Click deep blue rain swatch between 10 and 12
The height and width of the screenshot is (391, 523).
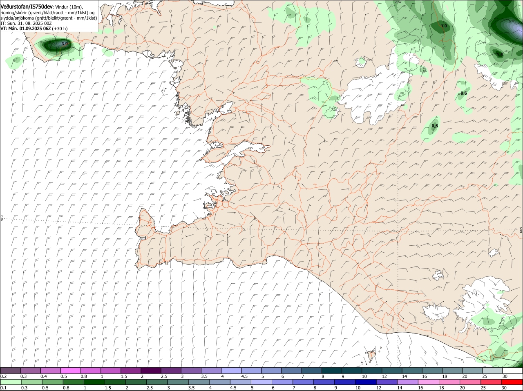coord(367,382)
